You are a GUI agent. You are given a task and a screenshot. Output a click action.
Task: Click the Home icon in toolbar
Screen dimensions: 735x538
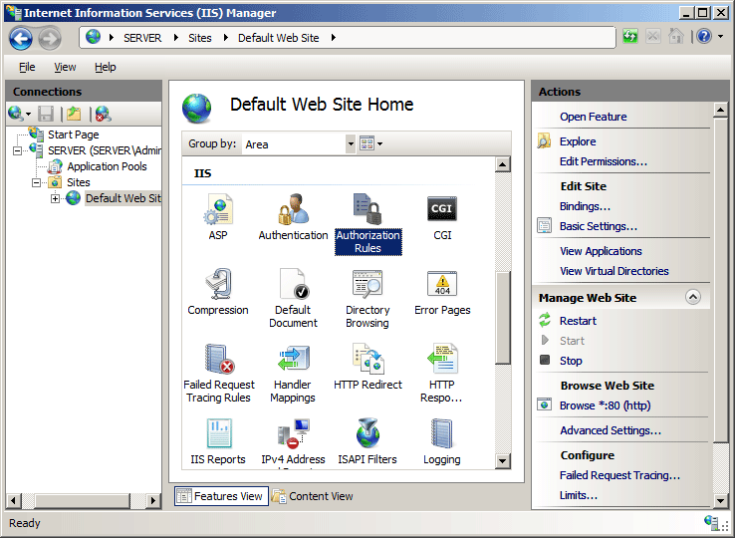pos(676,36)
